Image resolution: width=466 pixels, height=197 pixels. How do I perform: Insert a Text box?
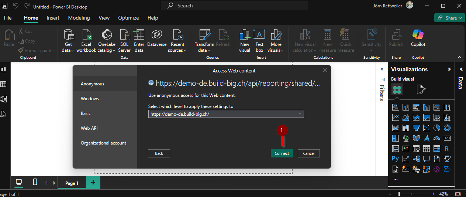coord(260,41)
